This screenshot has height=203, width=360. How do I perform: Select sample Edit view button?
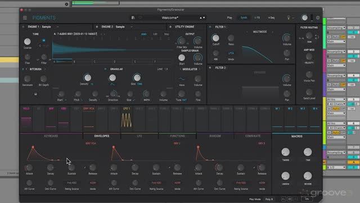coord(155,34)
